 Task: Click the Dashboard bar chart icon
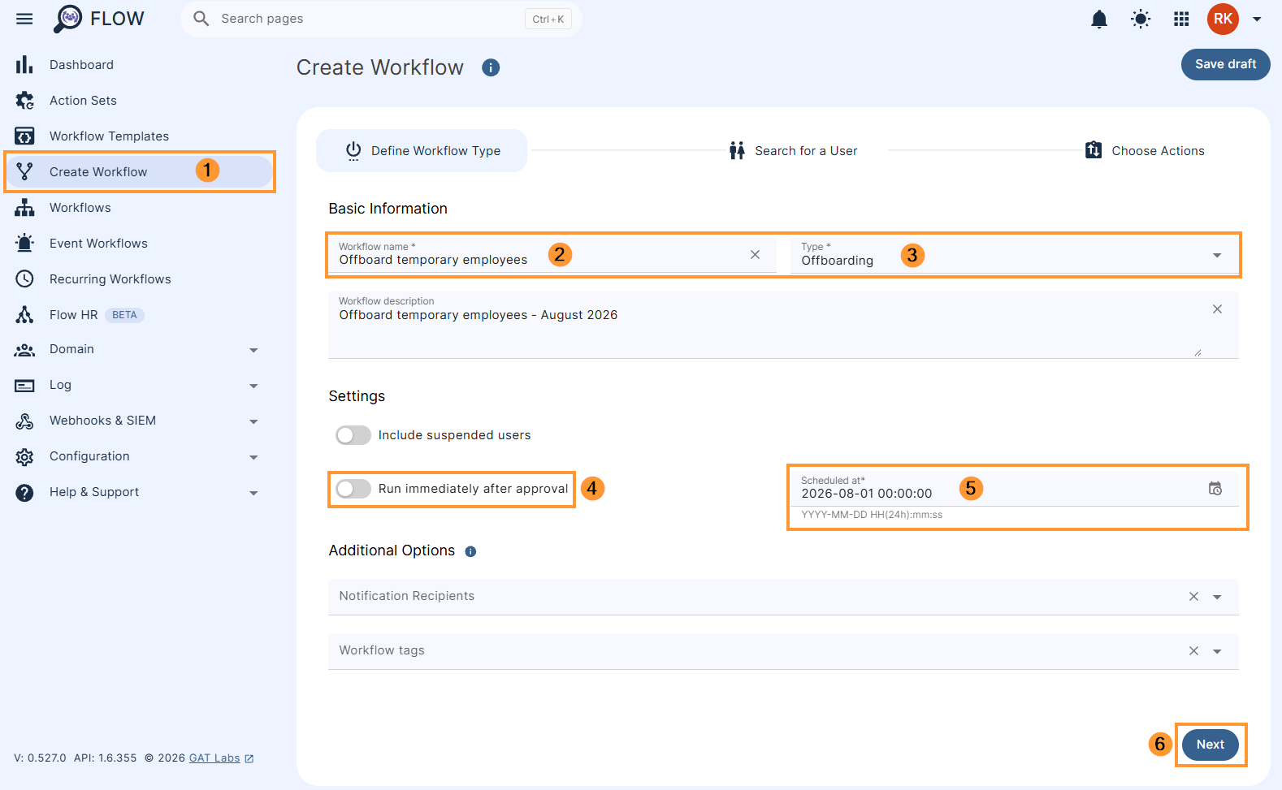(24, 64)
